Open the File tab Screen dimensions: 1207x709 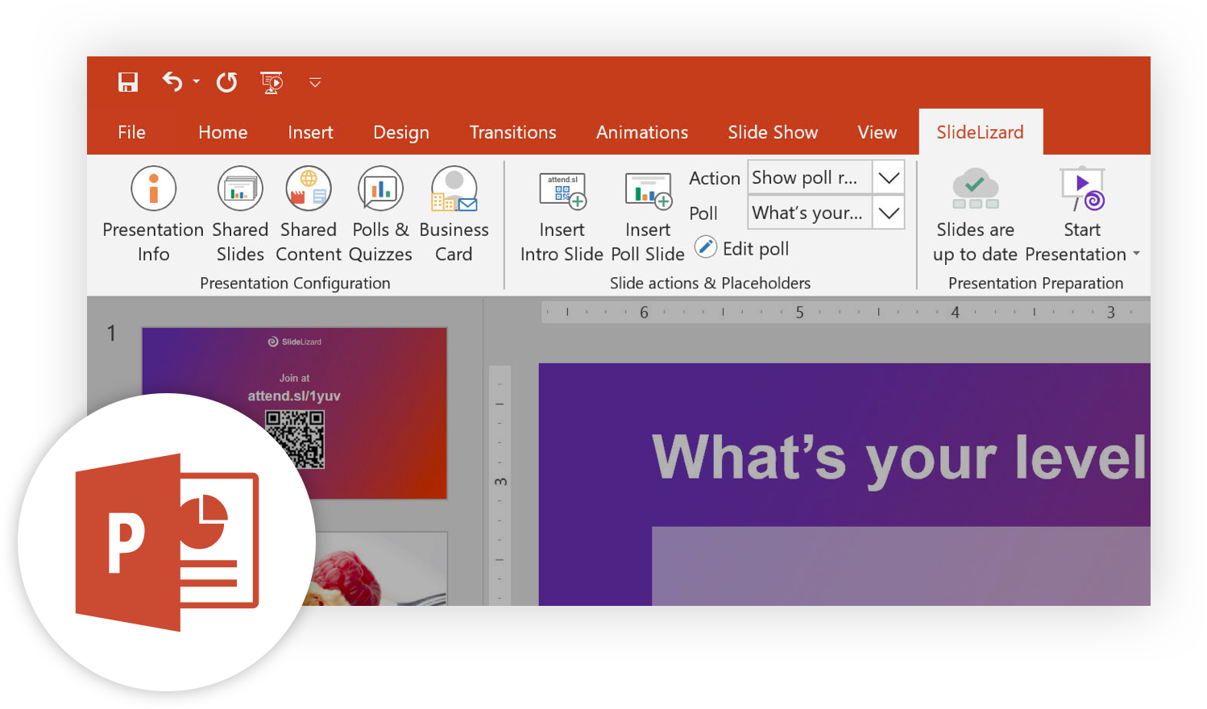131,132
